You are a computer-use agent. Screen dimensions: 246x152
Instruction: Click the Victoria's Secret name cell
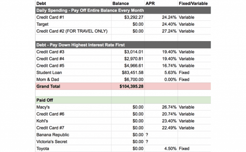73,142
